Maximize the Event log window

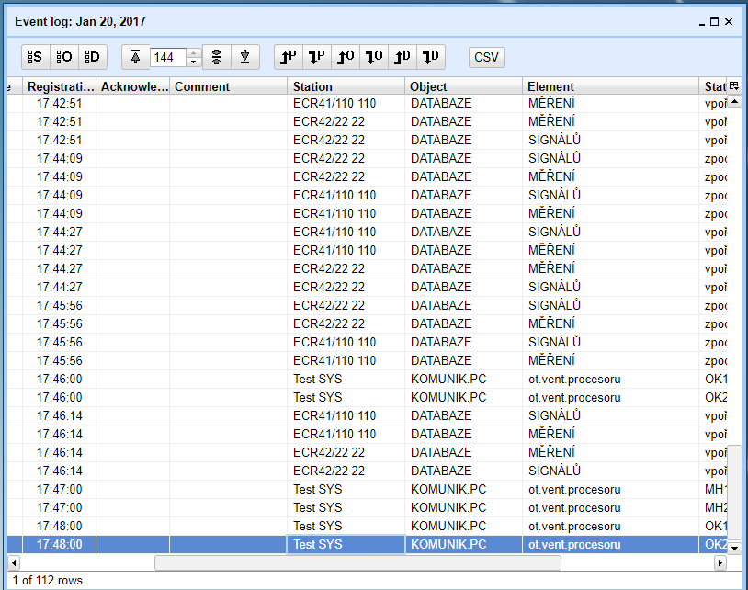714,21
